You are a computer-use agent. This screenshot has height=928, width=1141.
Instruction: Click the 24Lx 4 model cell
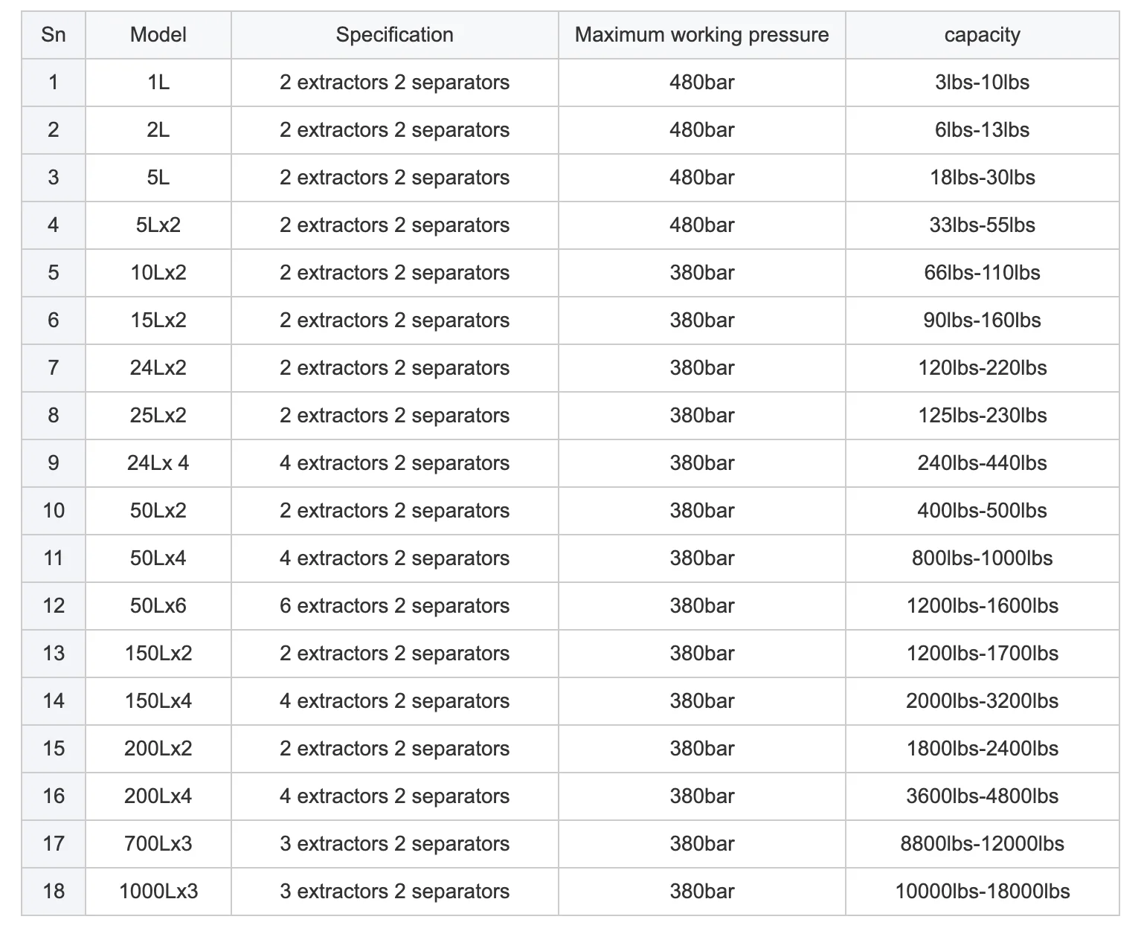pyautogui.click(x=158, y=463)
